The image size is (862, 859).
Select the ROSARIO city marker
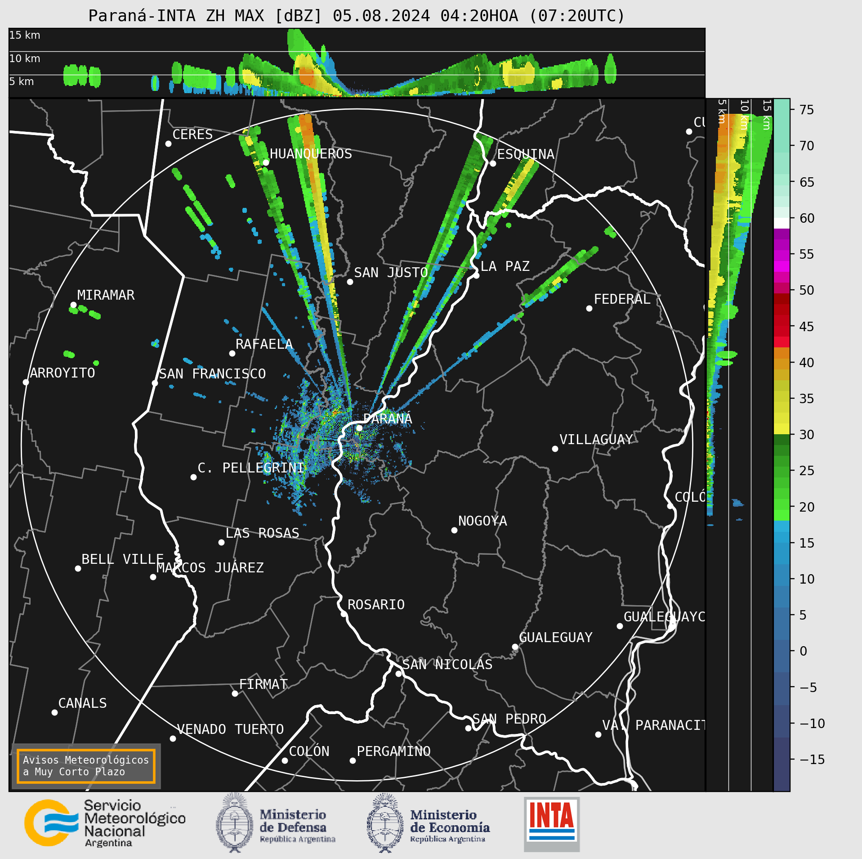click(x=344, y=614)
